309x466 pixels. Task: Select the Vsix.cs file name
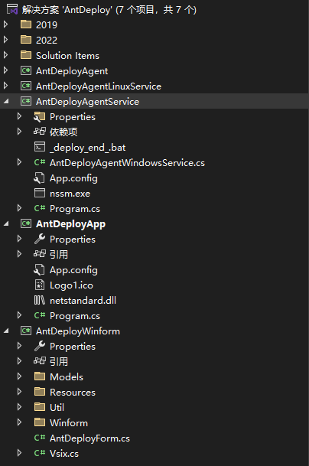click(x=64, y=454)
